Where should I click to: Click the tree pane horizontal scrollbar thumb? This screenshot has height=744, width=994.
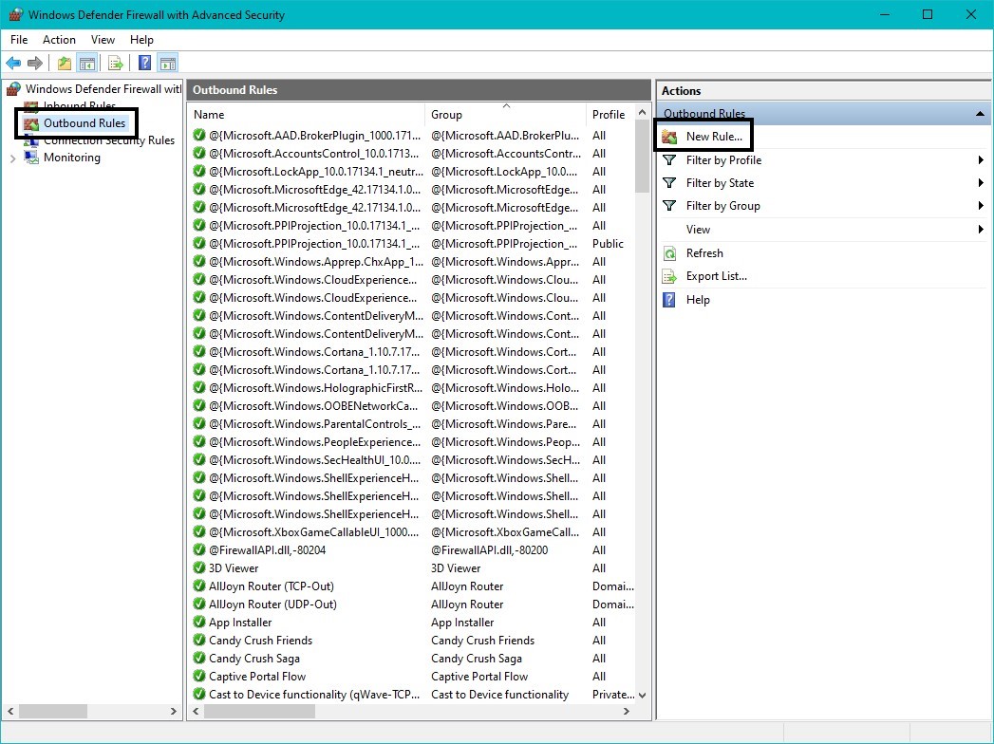52,712
